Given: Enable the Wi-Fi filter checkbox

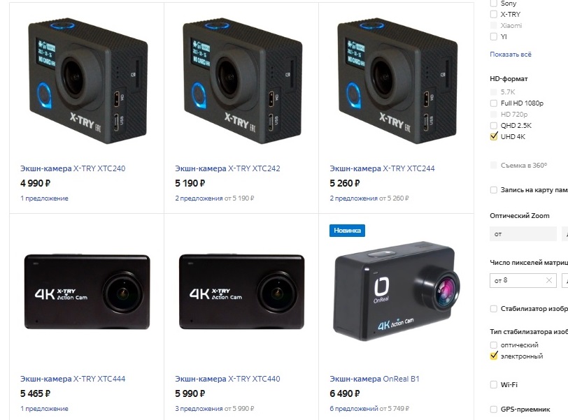Looking at the screenshot, I should point(493,384).
